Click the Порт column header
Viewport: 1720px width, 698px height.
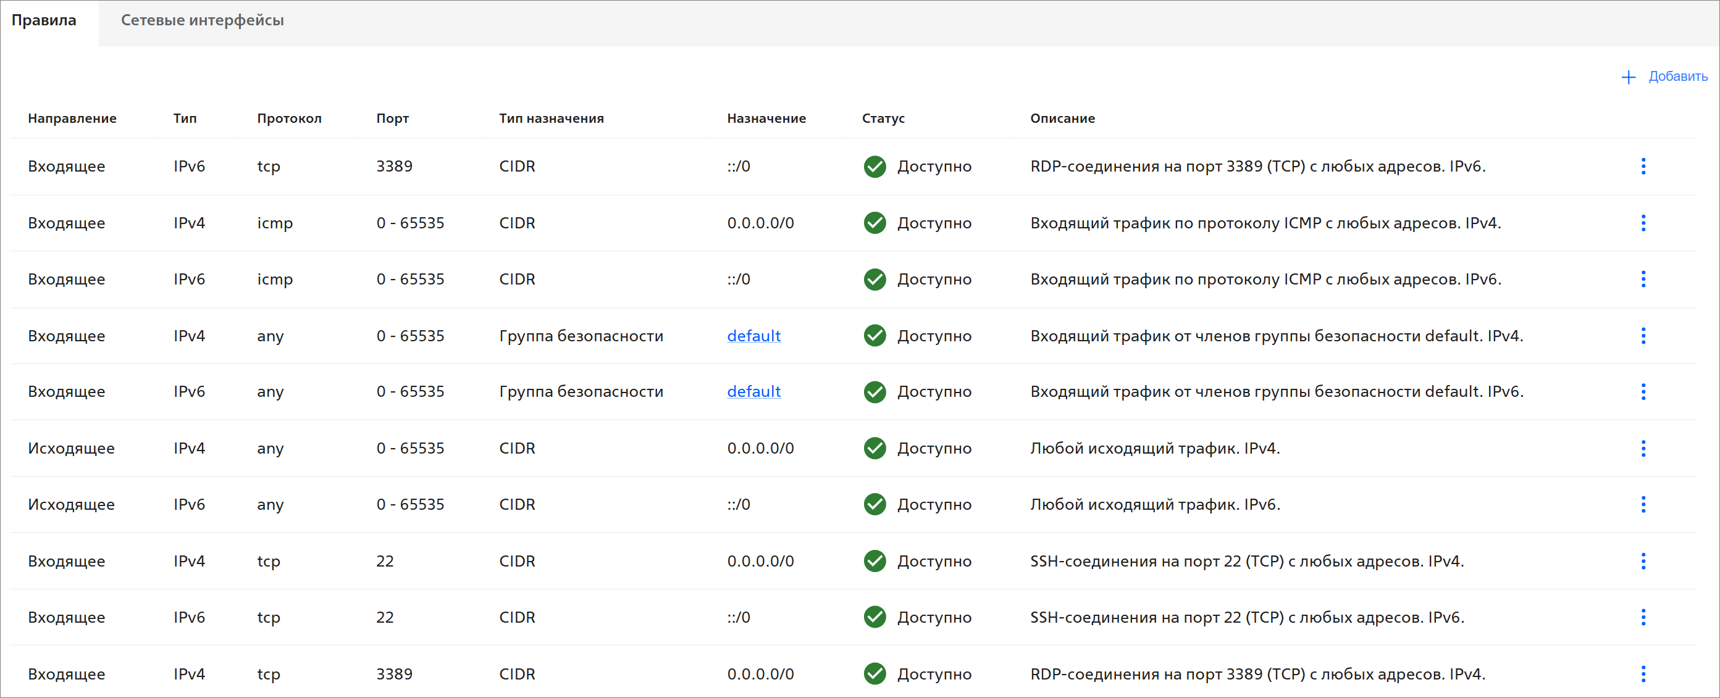coord(393,118)
